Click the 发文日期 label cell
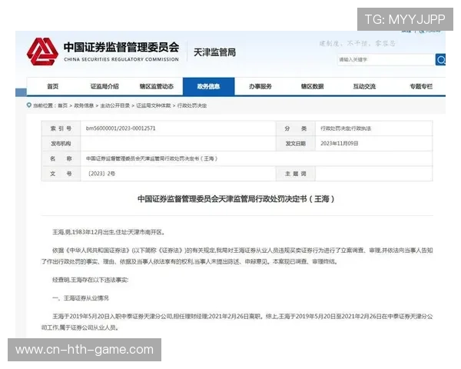Image resolution: width=461 pixels, height=369 pixels. [x=296, y=144]
